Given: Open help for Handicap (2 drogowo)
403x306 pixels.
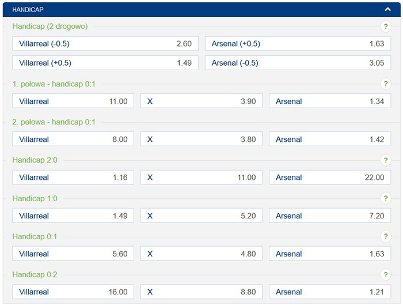Looking at the screenshot, I should [x=385, y=27].
